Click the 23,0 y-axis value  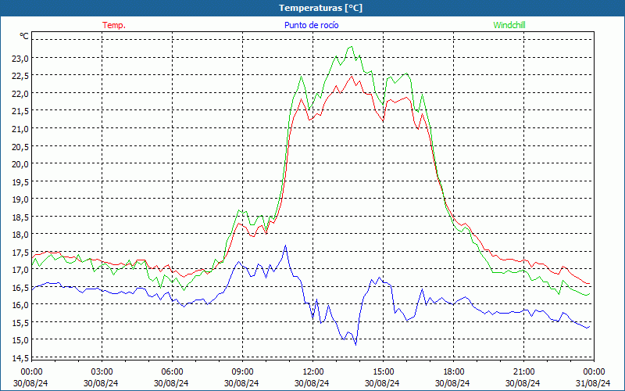pos(20,59)
